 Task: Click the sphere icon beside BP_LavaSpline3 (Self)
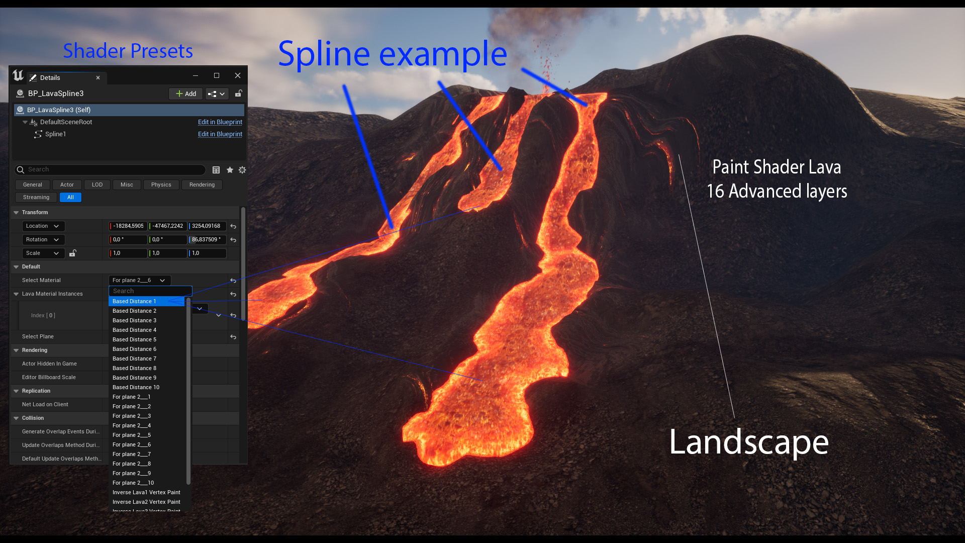21,110
